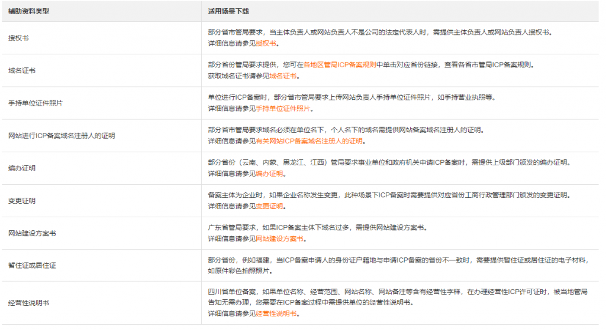Screen dimensions: 606x330
Task: Click the orange 编办证明 link
Action: (x=269, y=174)
